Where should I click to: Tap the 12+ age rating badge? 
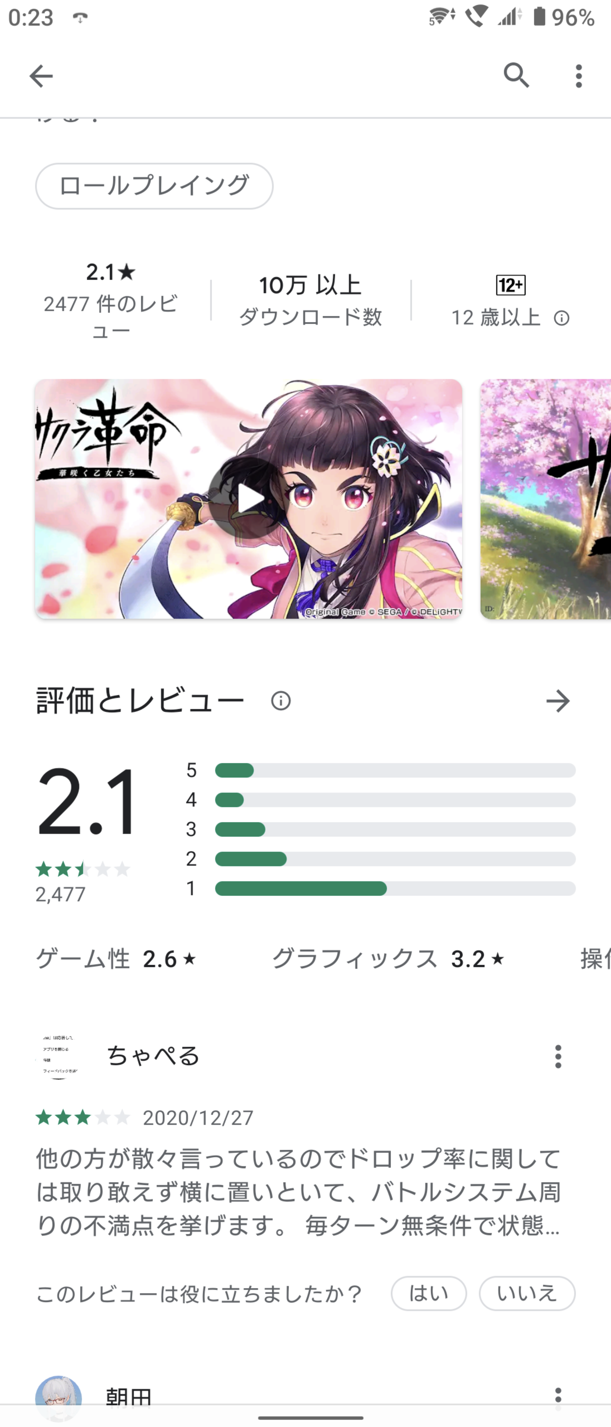(510, 285)
